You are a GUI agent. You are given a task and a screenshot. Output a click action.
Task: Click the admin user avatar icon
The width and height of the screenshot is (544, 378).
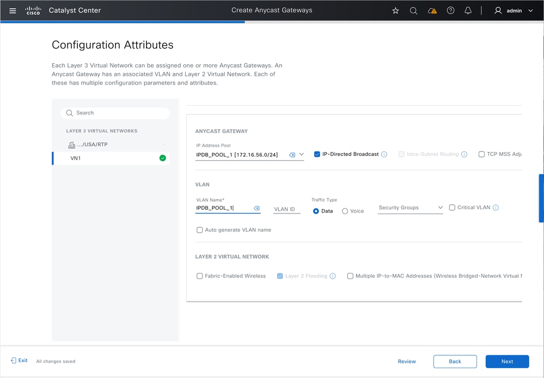point(498,10)
